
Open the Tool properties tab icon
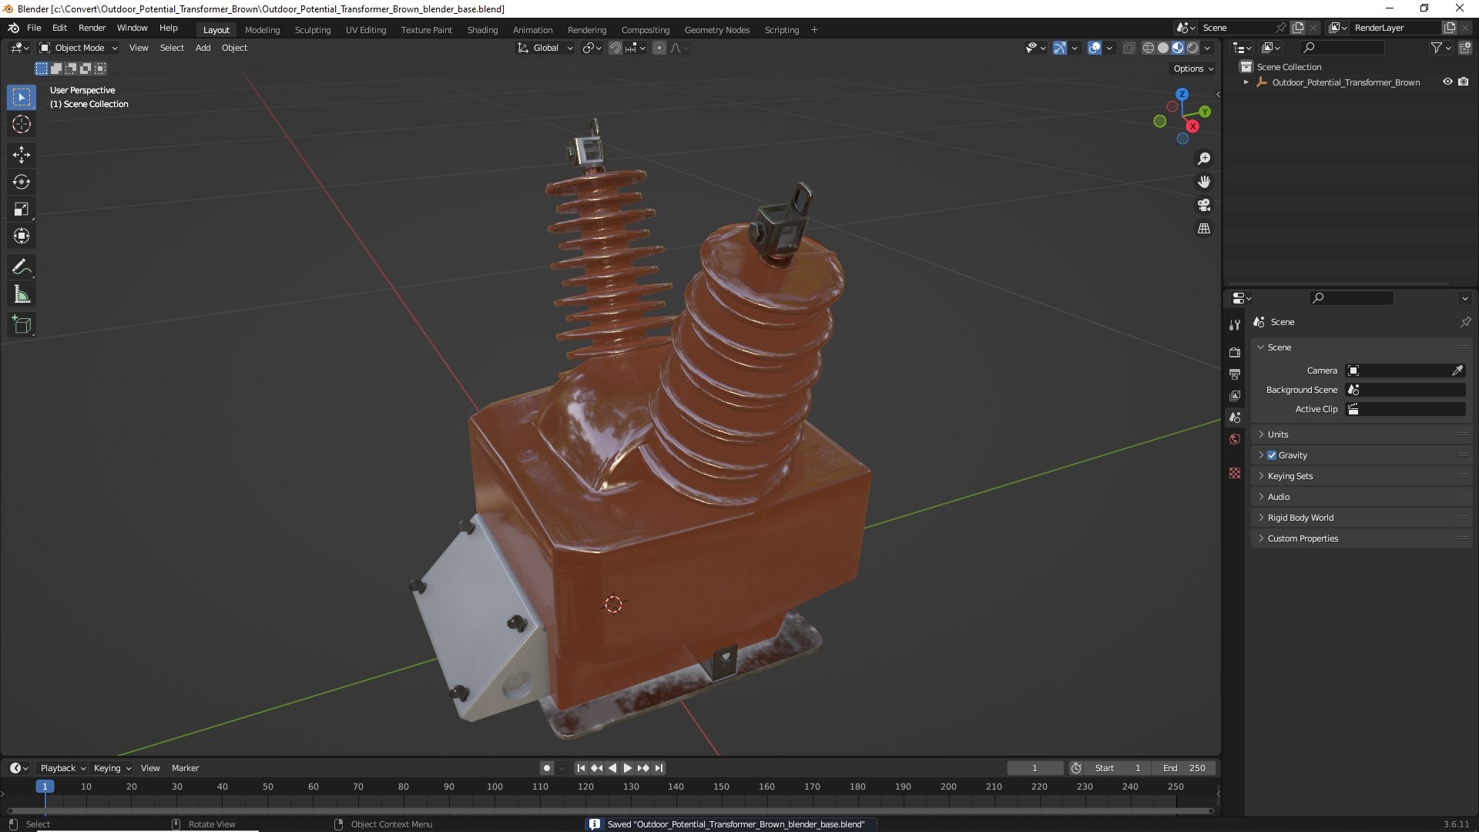click(x=1235, y=325)
